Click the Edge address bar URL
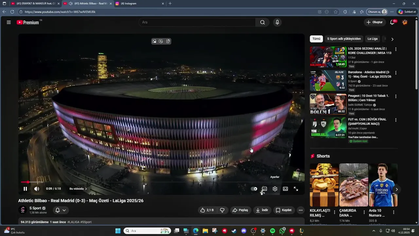The image size is (419, 236). (60, 12)
